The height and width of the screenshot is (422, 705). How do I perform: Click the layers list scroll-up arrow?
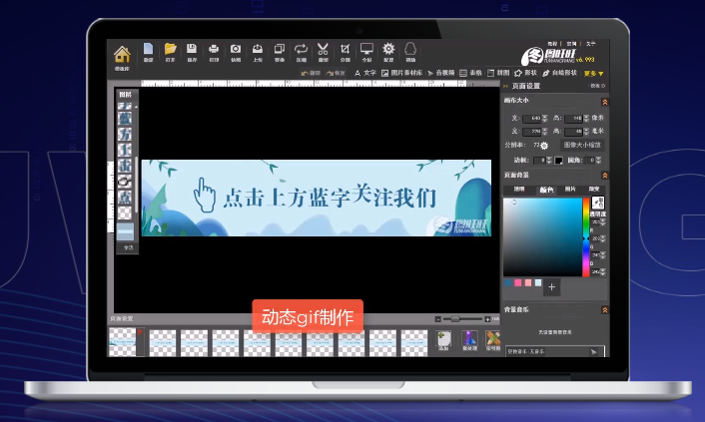[136, 107]
